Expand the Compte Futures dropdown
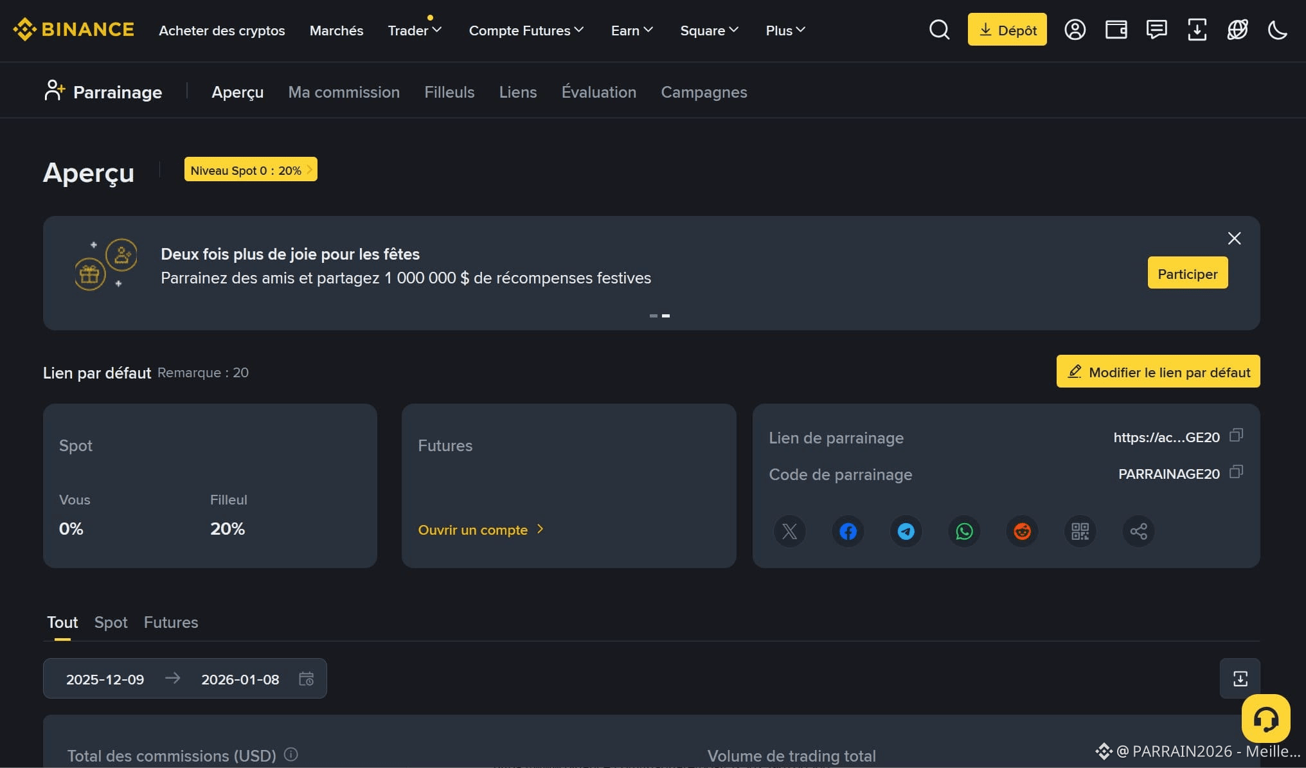Screen dimensions: 1306x768 526,30
